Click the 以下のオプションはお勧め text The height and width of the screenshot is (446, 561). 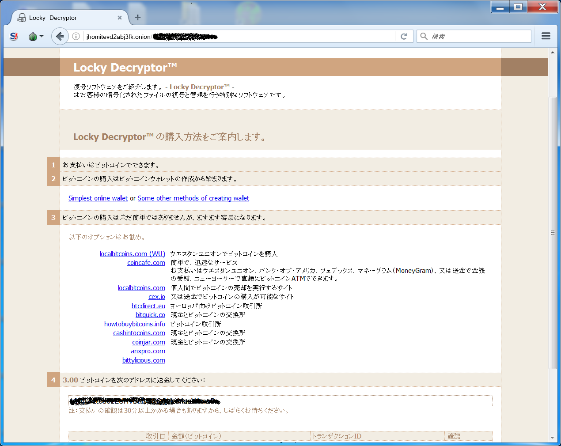coord(107,237)
